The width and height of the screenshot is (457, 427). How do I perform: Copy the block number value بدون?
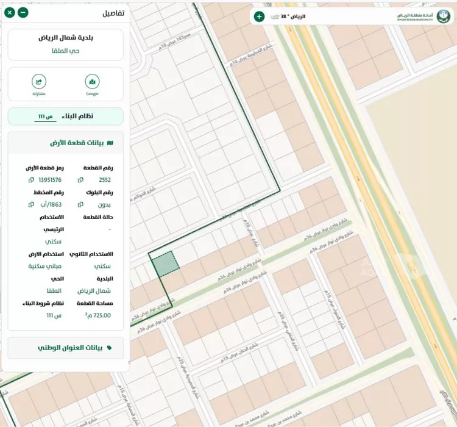click(80, 204)
